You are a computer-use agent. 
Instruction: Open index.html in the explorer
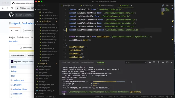coord(43,79)
